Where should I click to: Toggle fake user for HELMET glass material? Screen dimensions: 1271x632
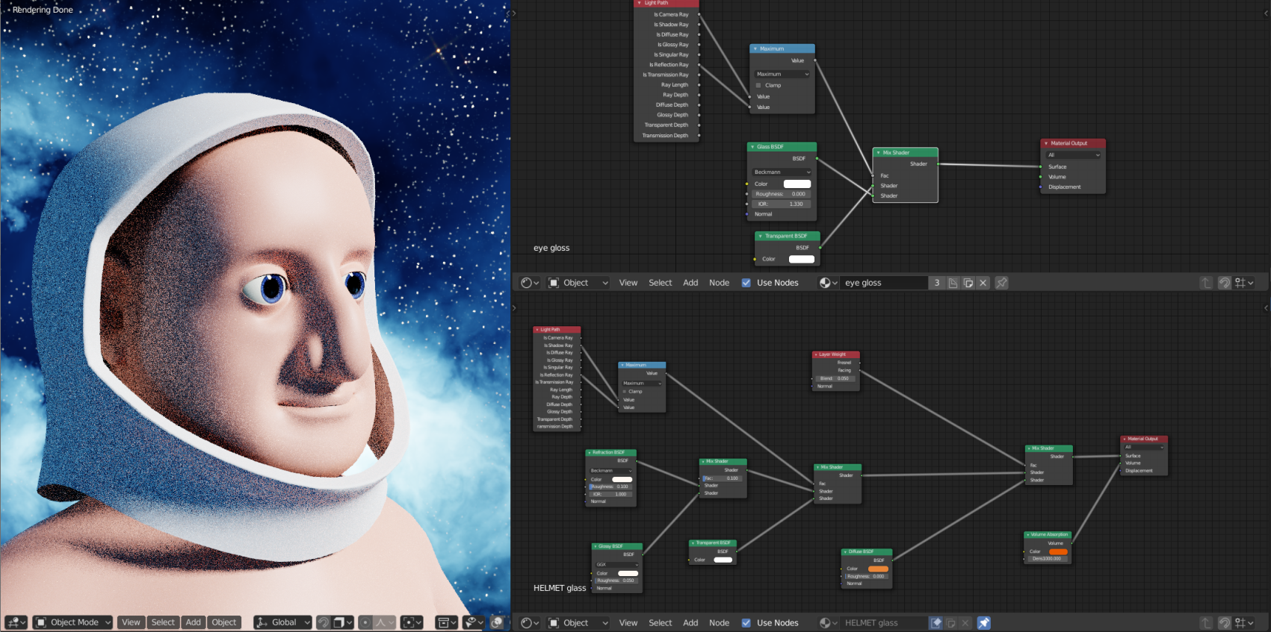click(x=936, y=623)
